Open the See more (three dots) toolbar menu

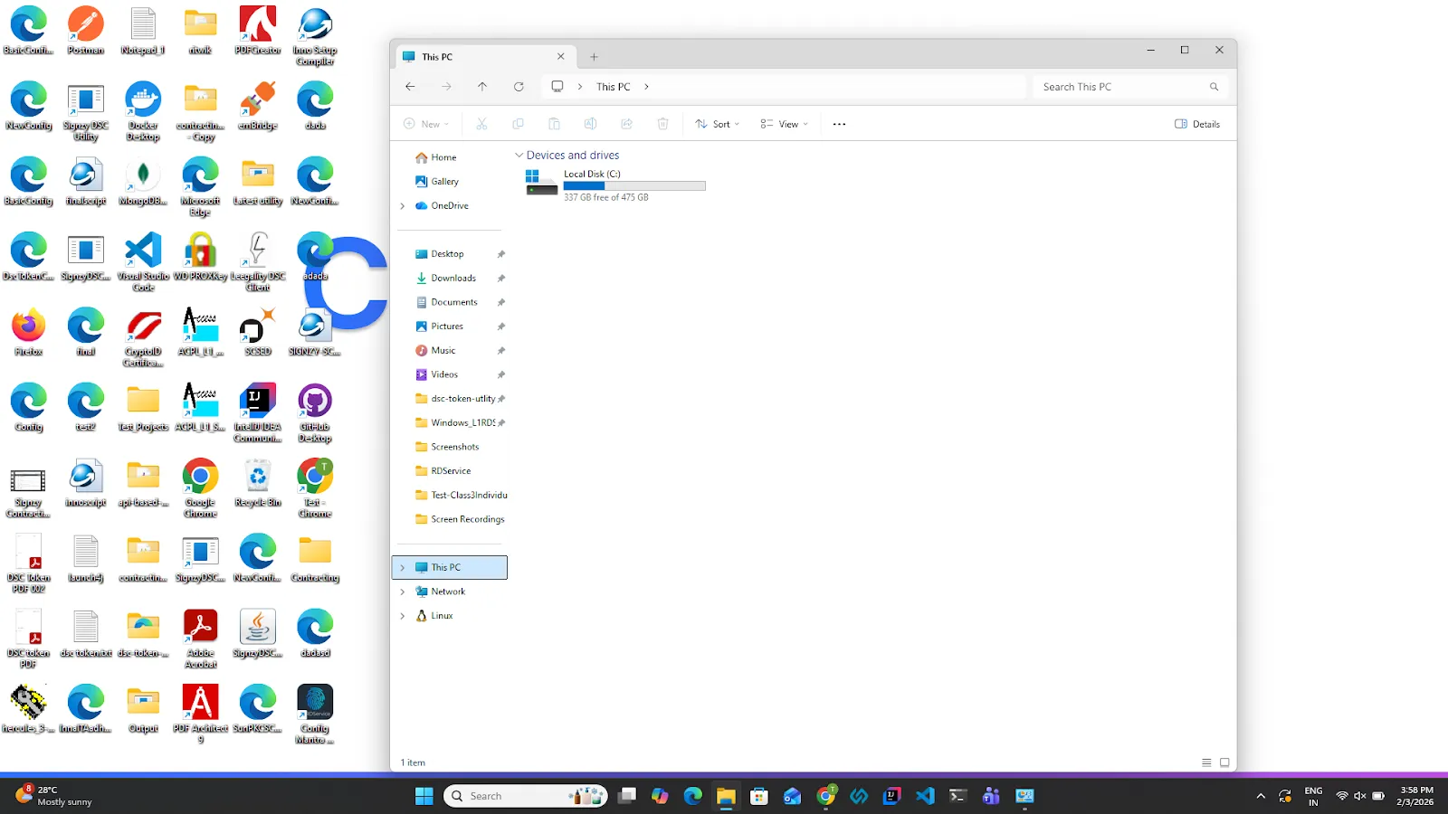click(x=839, y=124)
